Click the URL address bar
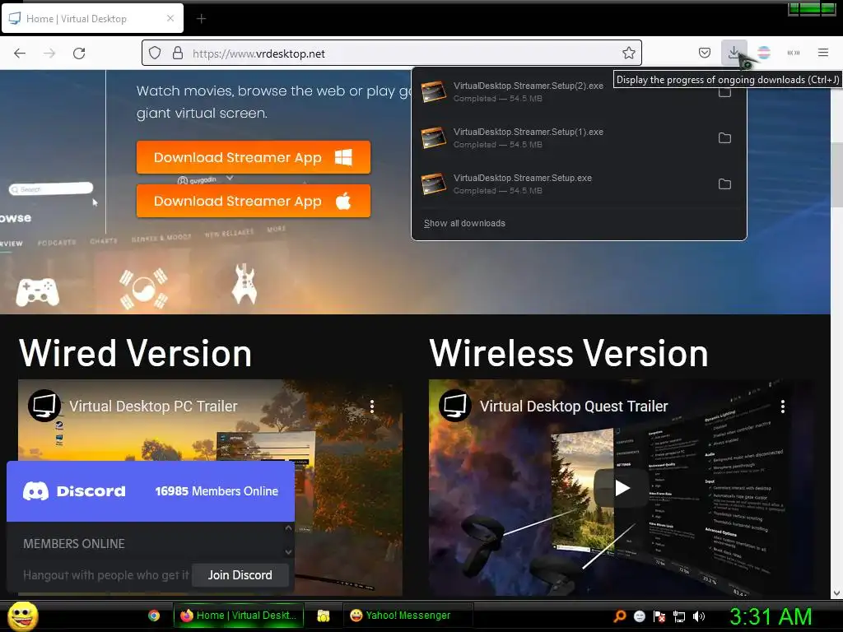This screenshot has width=843, height=632. (x=391, y=53)
